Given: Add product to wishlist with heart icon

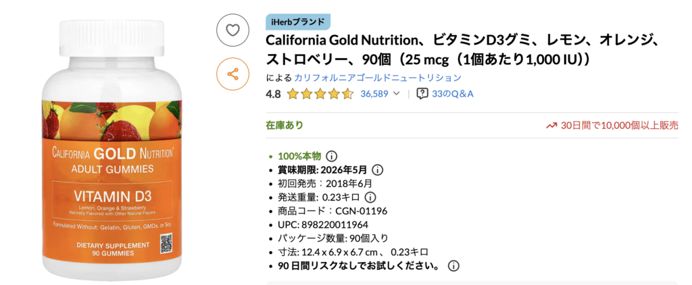Looking at the screenshot, I should (232, 30).
